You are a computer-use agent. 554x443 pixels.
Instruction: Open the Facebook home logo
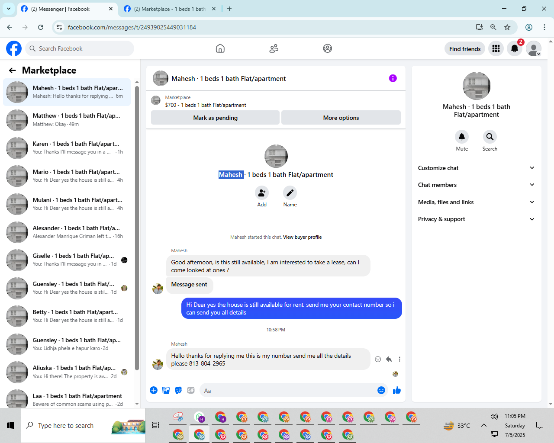(14, 48)
